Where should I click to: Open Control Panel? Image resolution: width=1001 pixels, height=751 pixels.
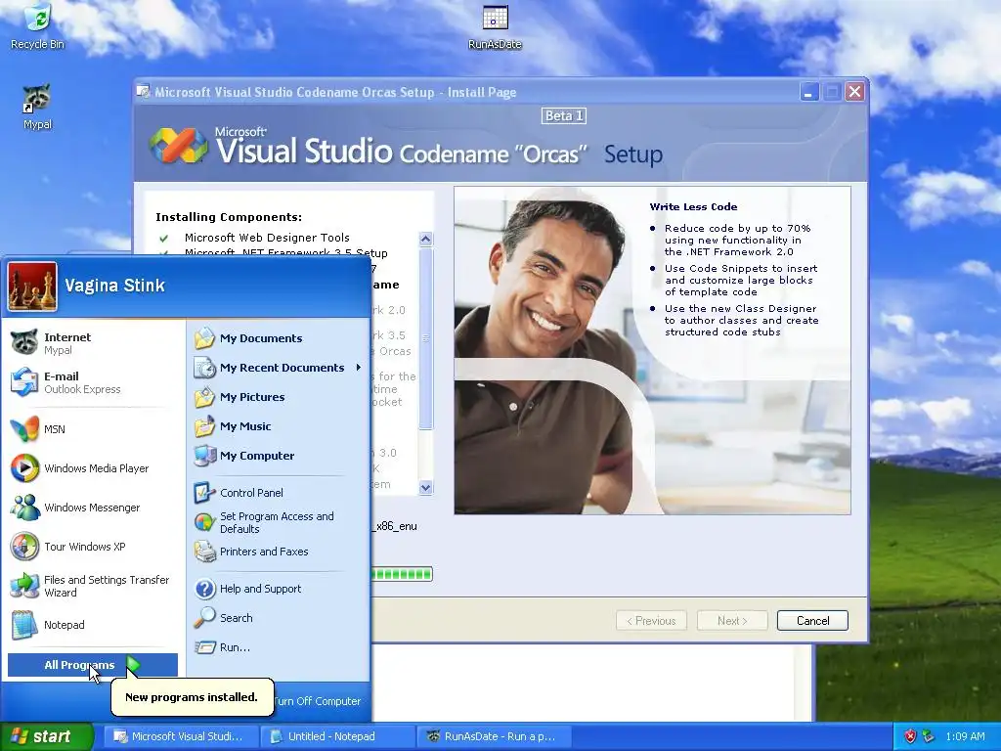[277, 493]
